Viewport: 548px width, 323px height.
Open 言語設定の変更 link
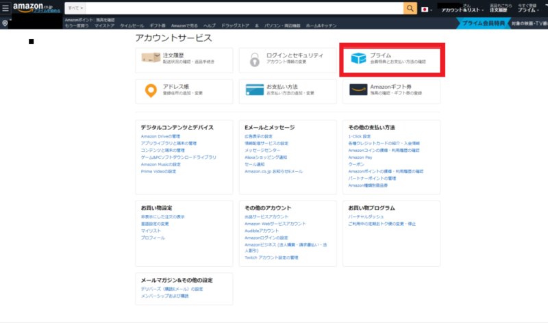(x=155, y=224)
